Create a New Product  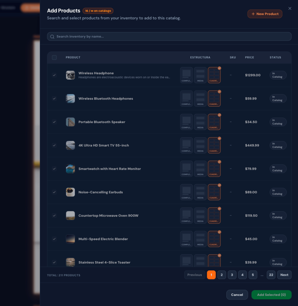265,14
